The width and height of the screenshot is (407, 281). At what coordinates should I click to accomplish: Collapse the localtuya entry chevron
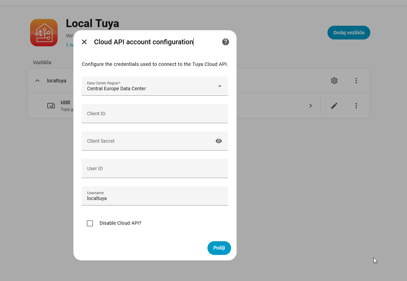click(x=37, y=81)
